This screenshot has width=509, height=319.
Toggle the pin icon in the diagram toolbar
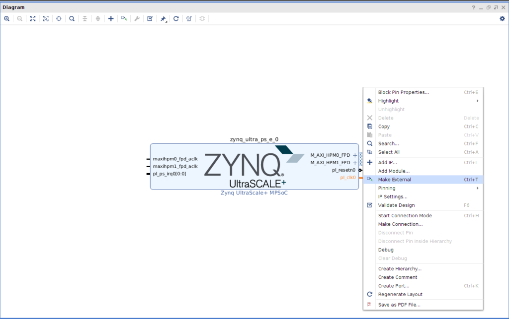pos(163,18)
